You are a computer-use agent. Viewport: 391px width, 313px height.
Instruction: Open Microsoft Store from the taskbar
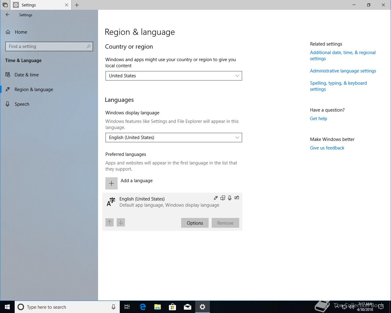(173, 307)
